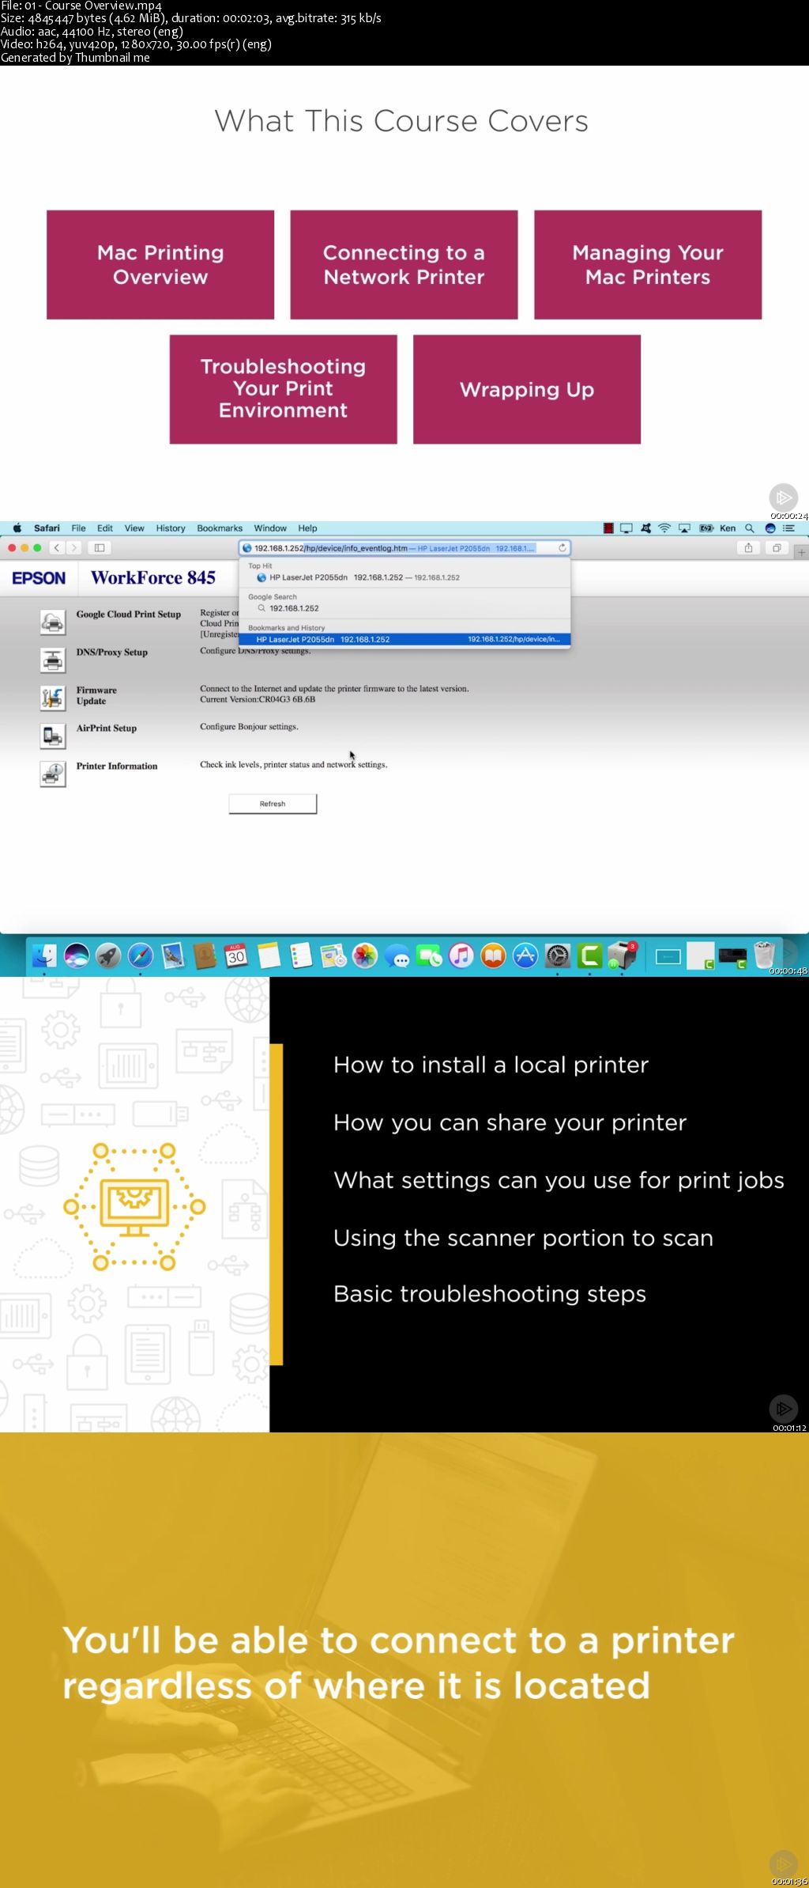The height and width of the screenshot is (1888, 809).
Task: Open Printer Information link
Action: pyautogui.click(x=117, y=766)
